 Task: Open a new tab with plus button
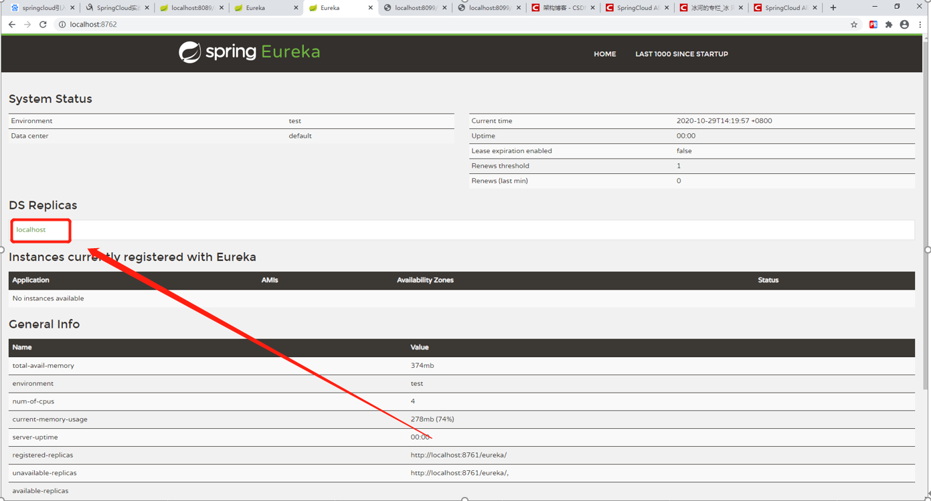[x=833, y=8]
